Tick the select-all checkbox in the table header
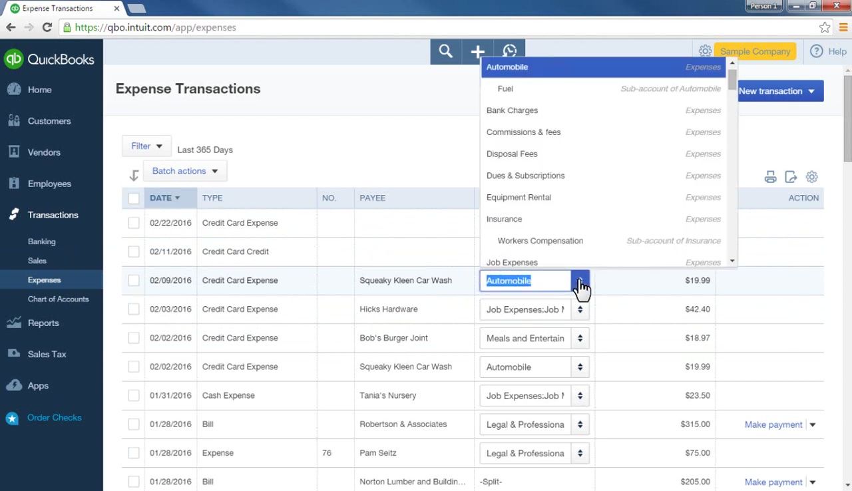Image resolution: width=852 pixels, height=491 pixels. click(134, 198)
